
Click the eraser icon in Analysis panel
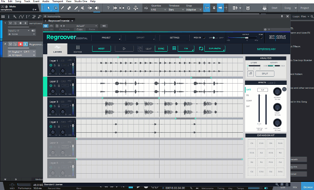250,73
